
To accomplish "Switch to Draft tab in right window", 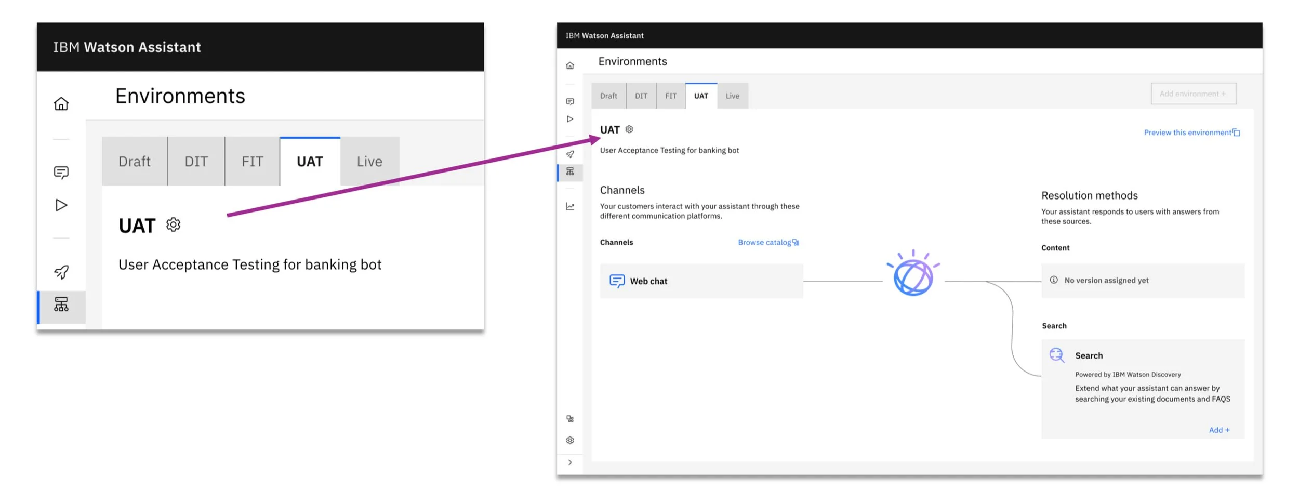I will point(608,96).
